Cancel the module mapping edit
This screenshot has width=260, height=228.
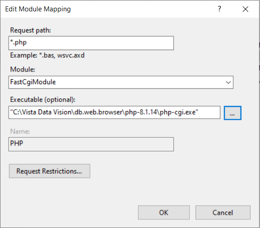coord(223,213)
